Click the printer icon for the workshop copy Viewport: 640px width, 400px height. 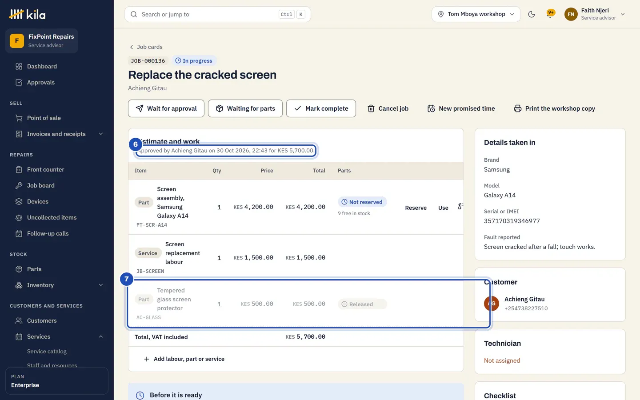[518, 108]
